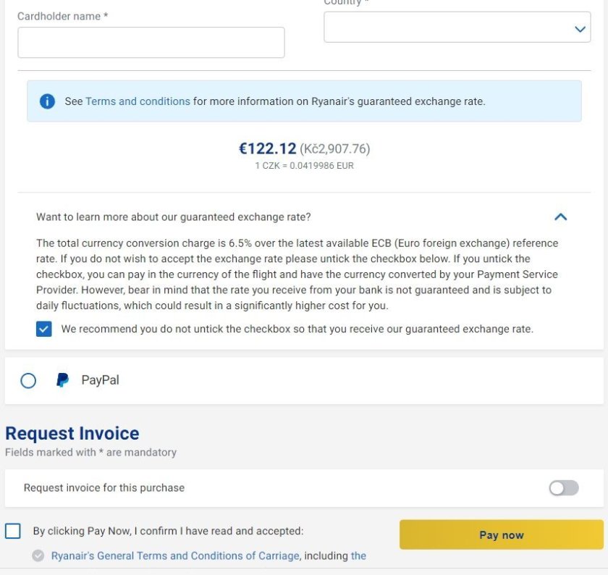608x575 pixels.
Task: Click the PayPal label text
Action: point(100,380)
